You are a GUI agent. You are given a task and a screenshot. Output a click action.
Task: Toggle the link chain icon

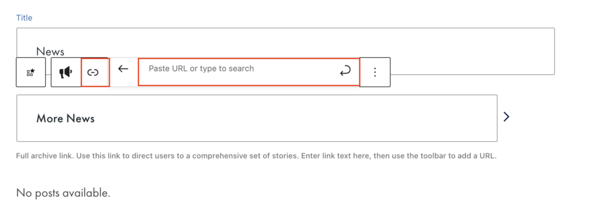[93, 72]
